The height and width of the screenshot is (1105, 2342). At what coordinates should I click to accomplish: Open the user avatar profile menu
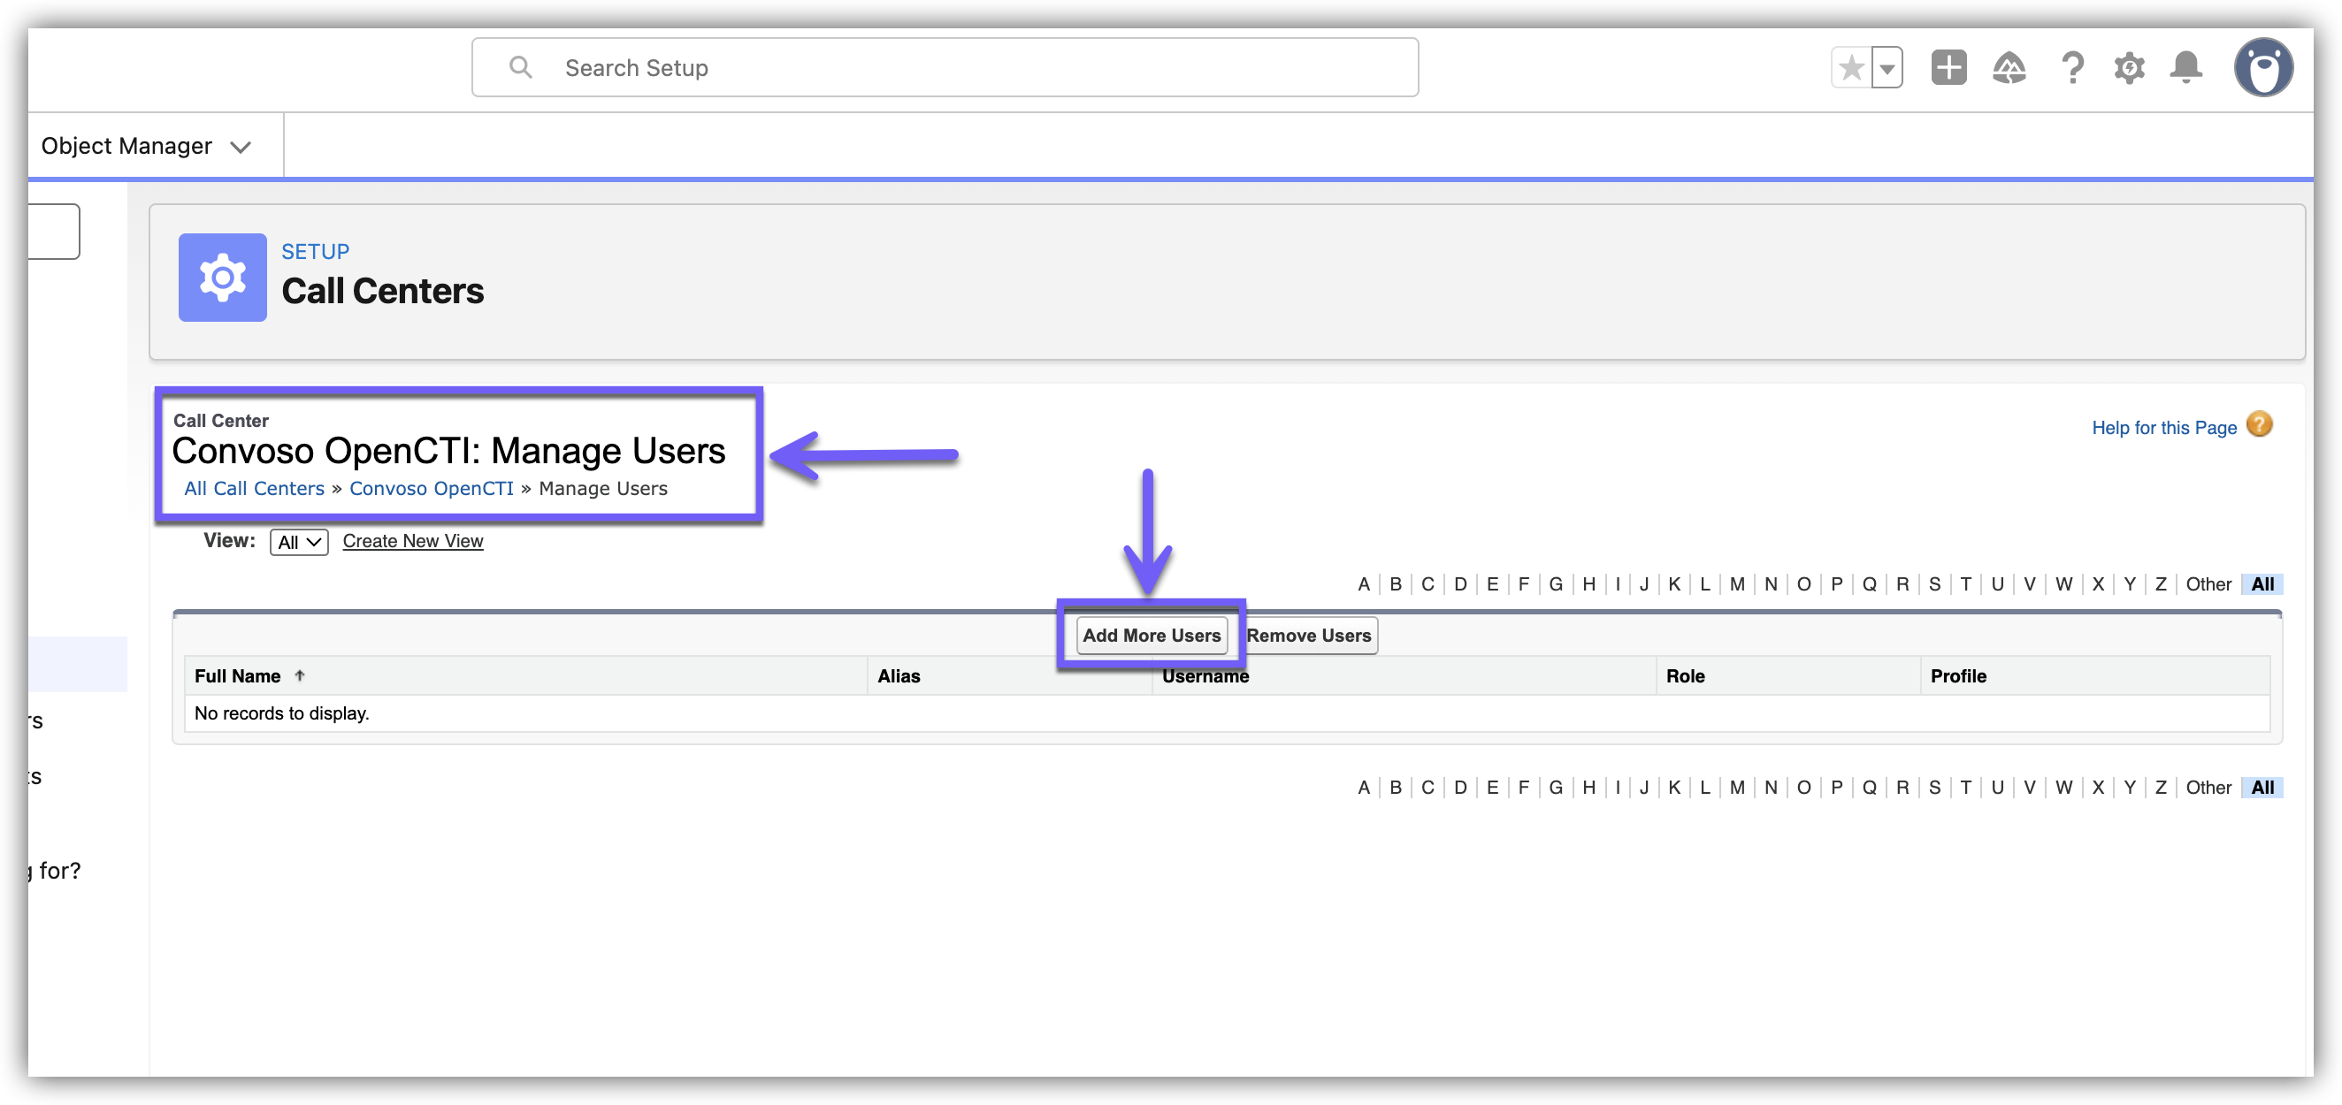point(2263,68)
